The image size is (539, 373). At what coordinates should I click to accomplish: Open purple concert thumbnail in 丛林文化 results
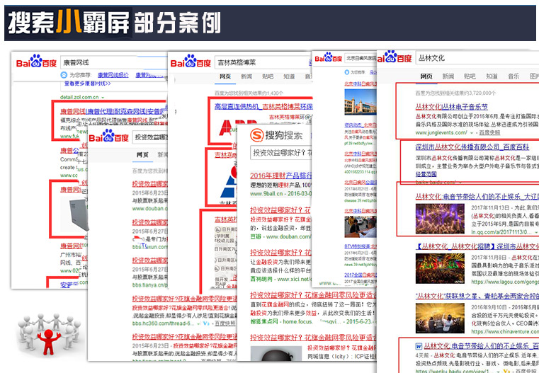[440, 219]
